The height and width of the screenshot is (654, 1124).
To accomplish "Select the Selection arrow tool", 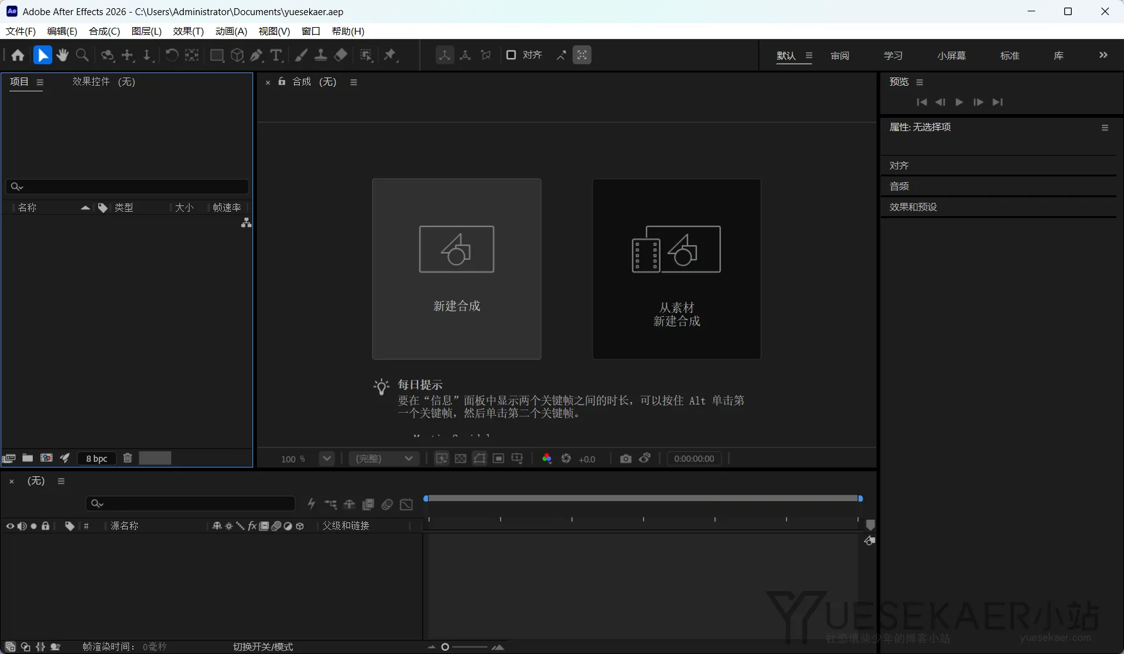I will click(x=42, y=55).
